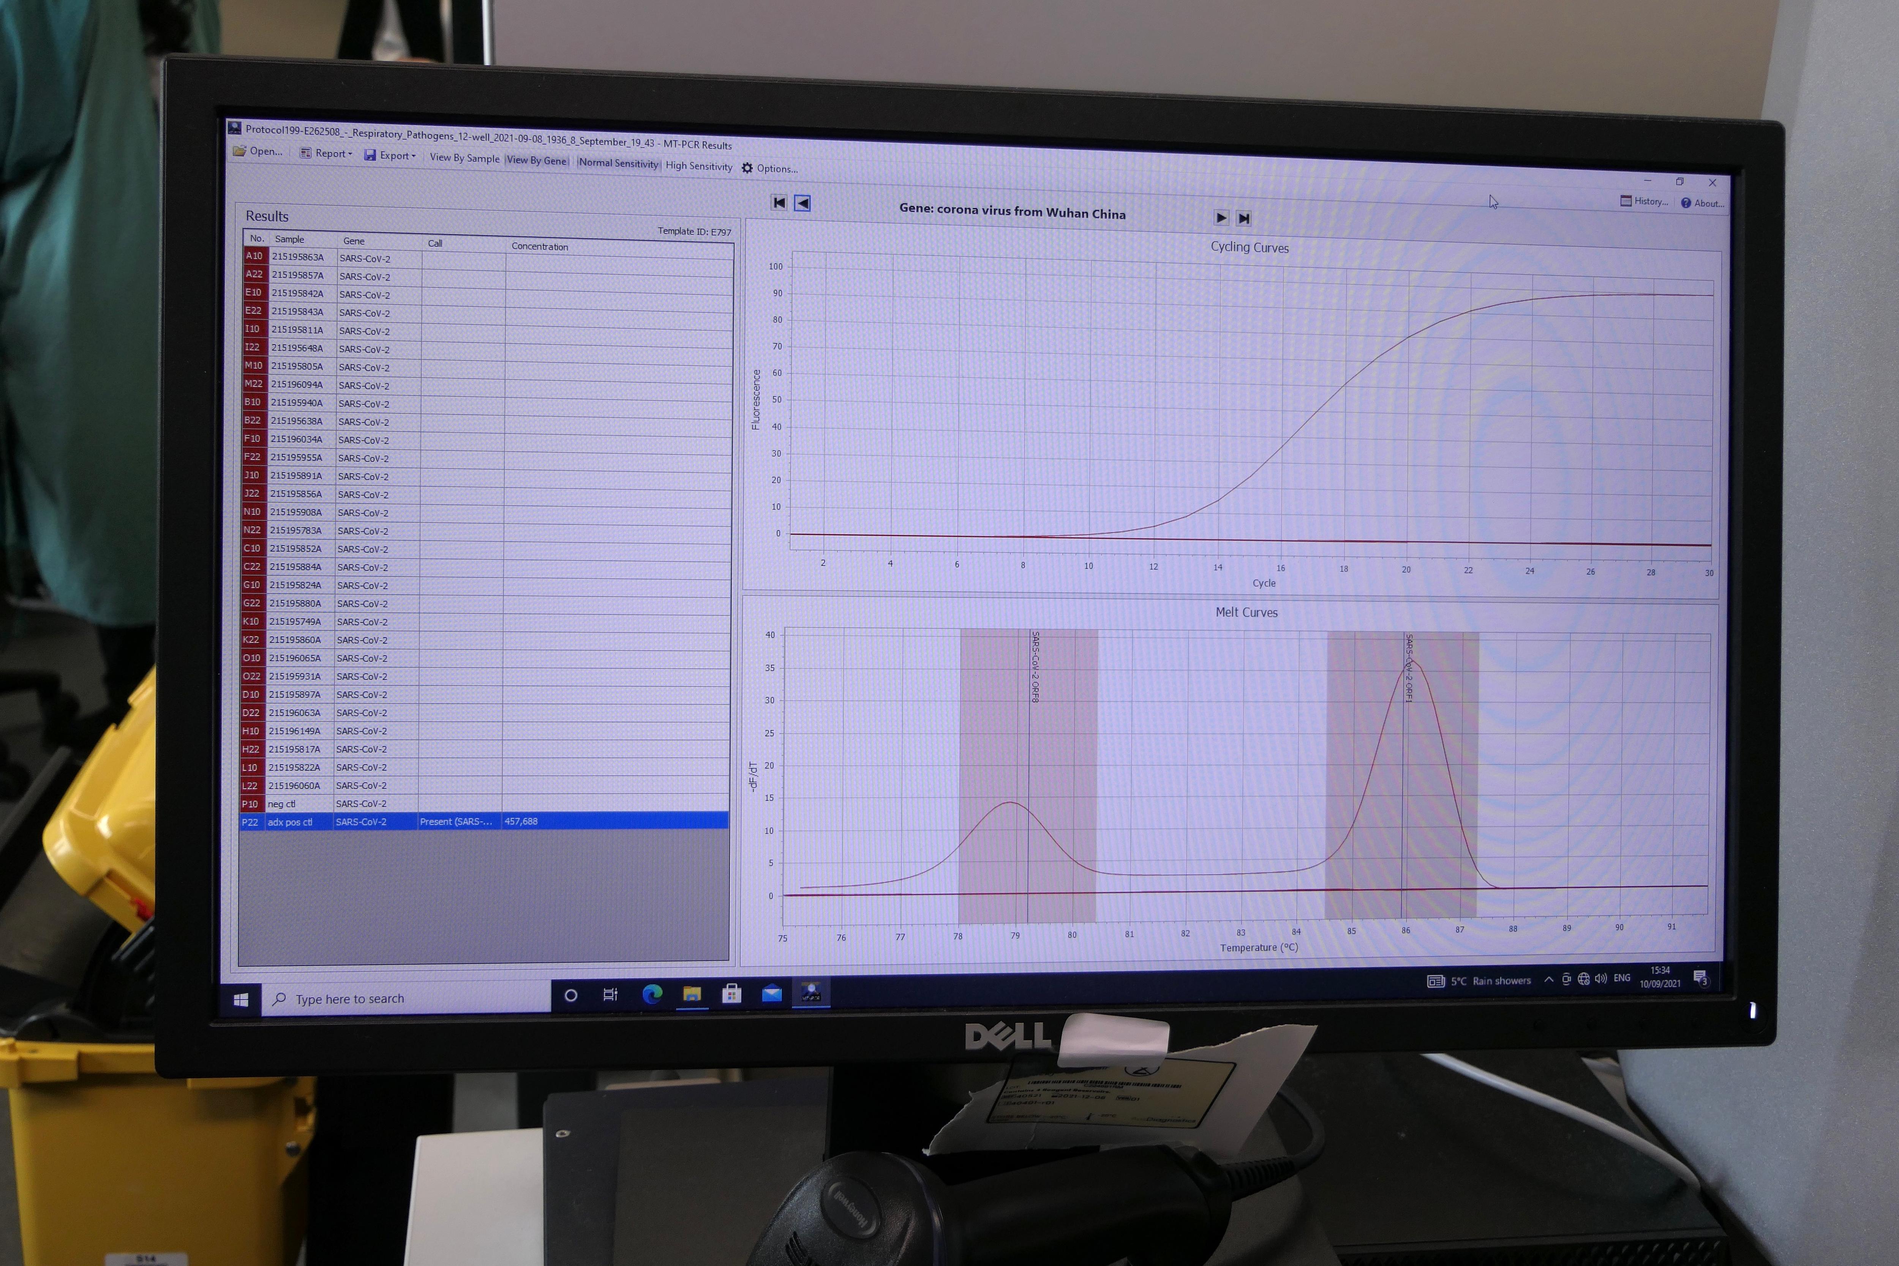Launch Microsoft Edge from the taskbar
Image resolution: width=1899 pixels, height=1266 pixels.
tap(652, 994)
